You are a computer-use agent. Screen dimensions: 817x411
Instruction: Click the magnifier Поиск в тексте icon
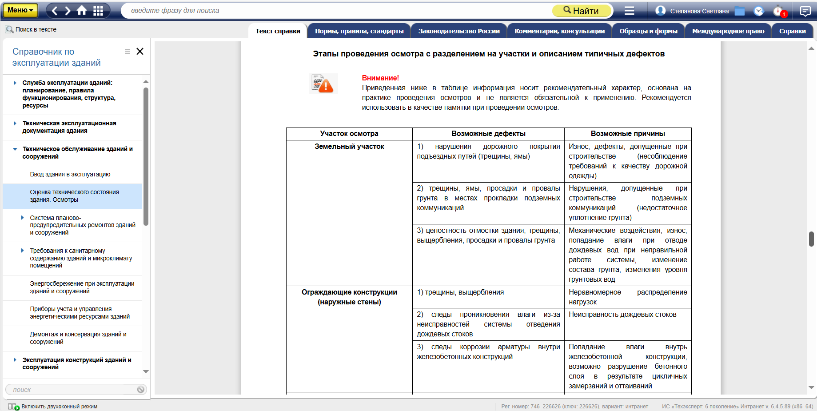(9, 30)
